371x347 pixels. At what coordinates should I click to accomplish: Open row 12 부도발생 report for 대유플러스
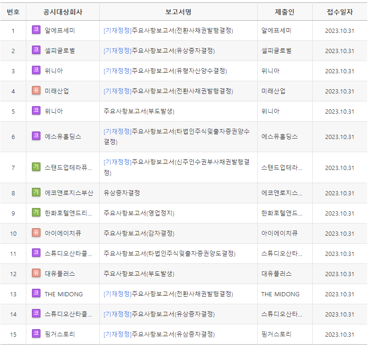pos(139,274)
